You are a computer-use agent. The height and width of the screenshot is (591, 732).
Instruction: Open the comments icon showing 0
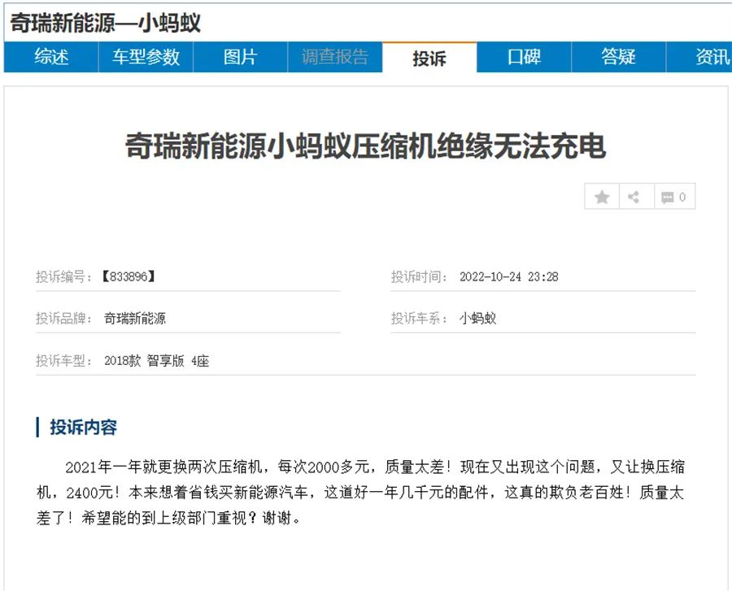coord(674,197)
